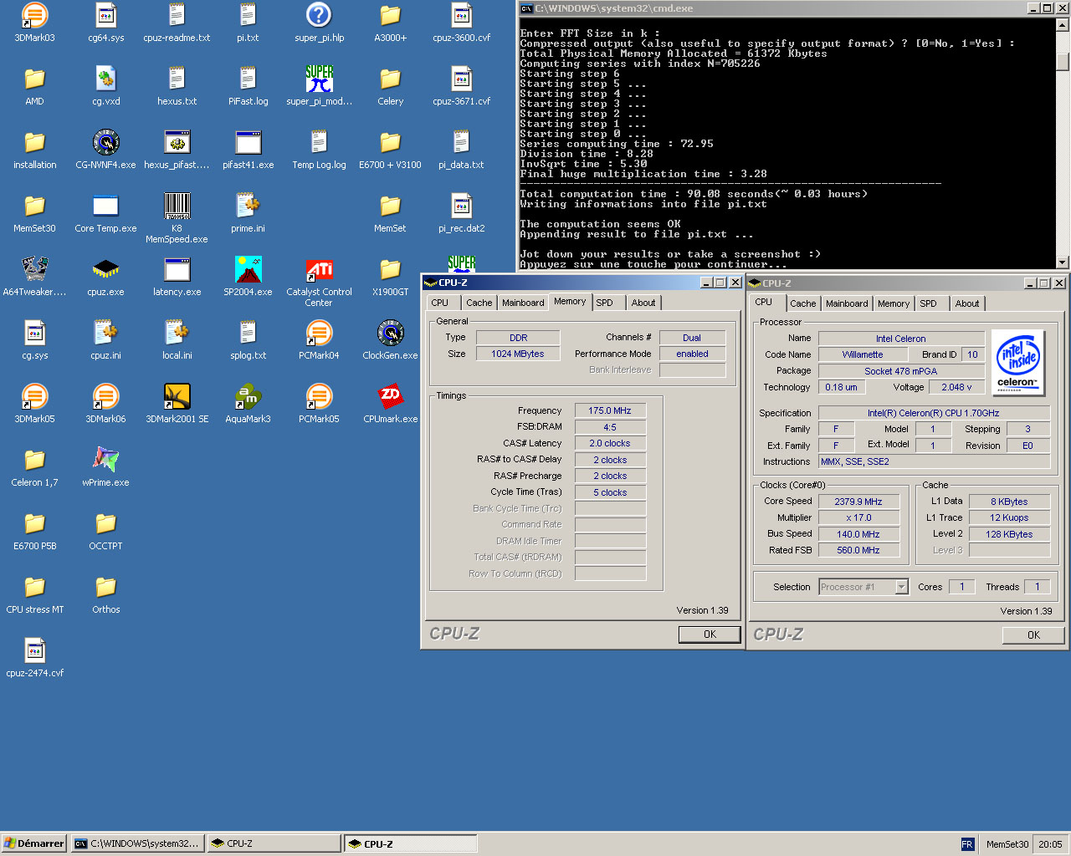Click cmd.exe window title bar icon
The height and width of the screenshot is (856, 1071).
[x=526, y=8]
